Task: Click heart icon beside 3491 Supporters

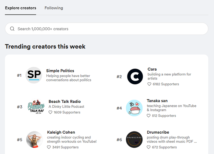Action: [x=49, y=147]
